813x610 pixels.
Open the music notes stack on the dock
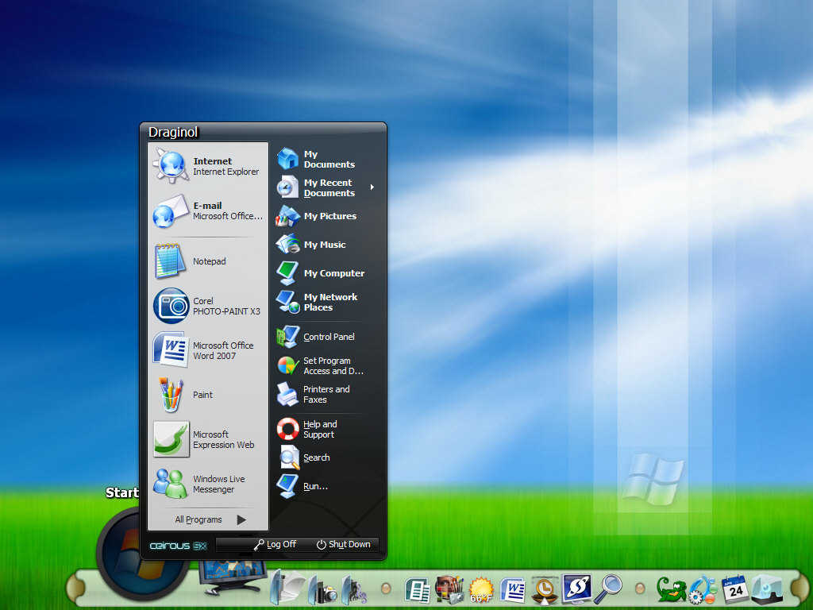[353, 589]
